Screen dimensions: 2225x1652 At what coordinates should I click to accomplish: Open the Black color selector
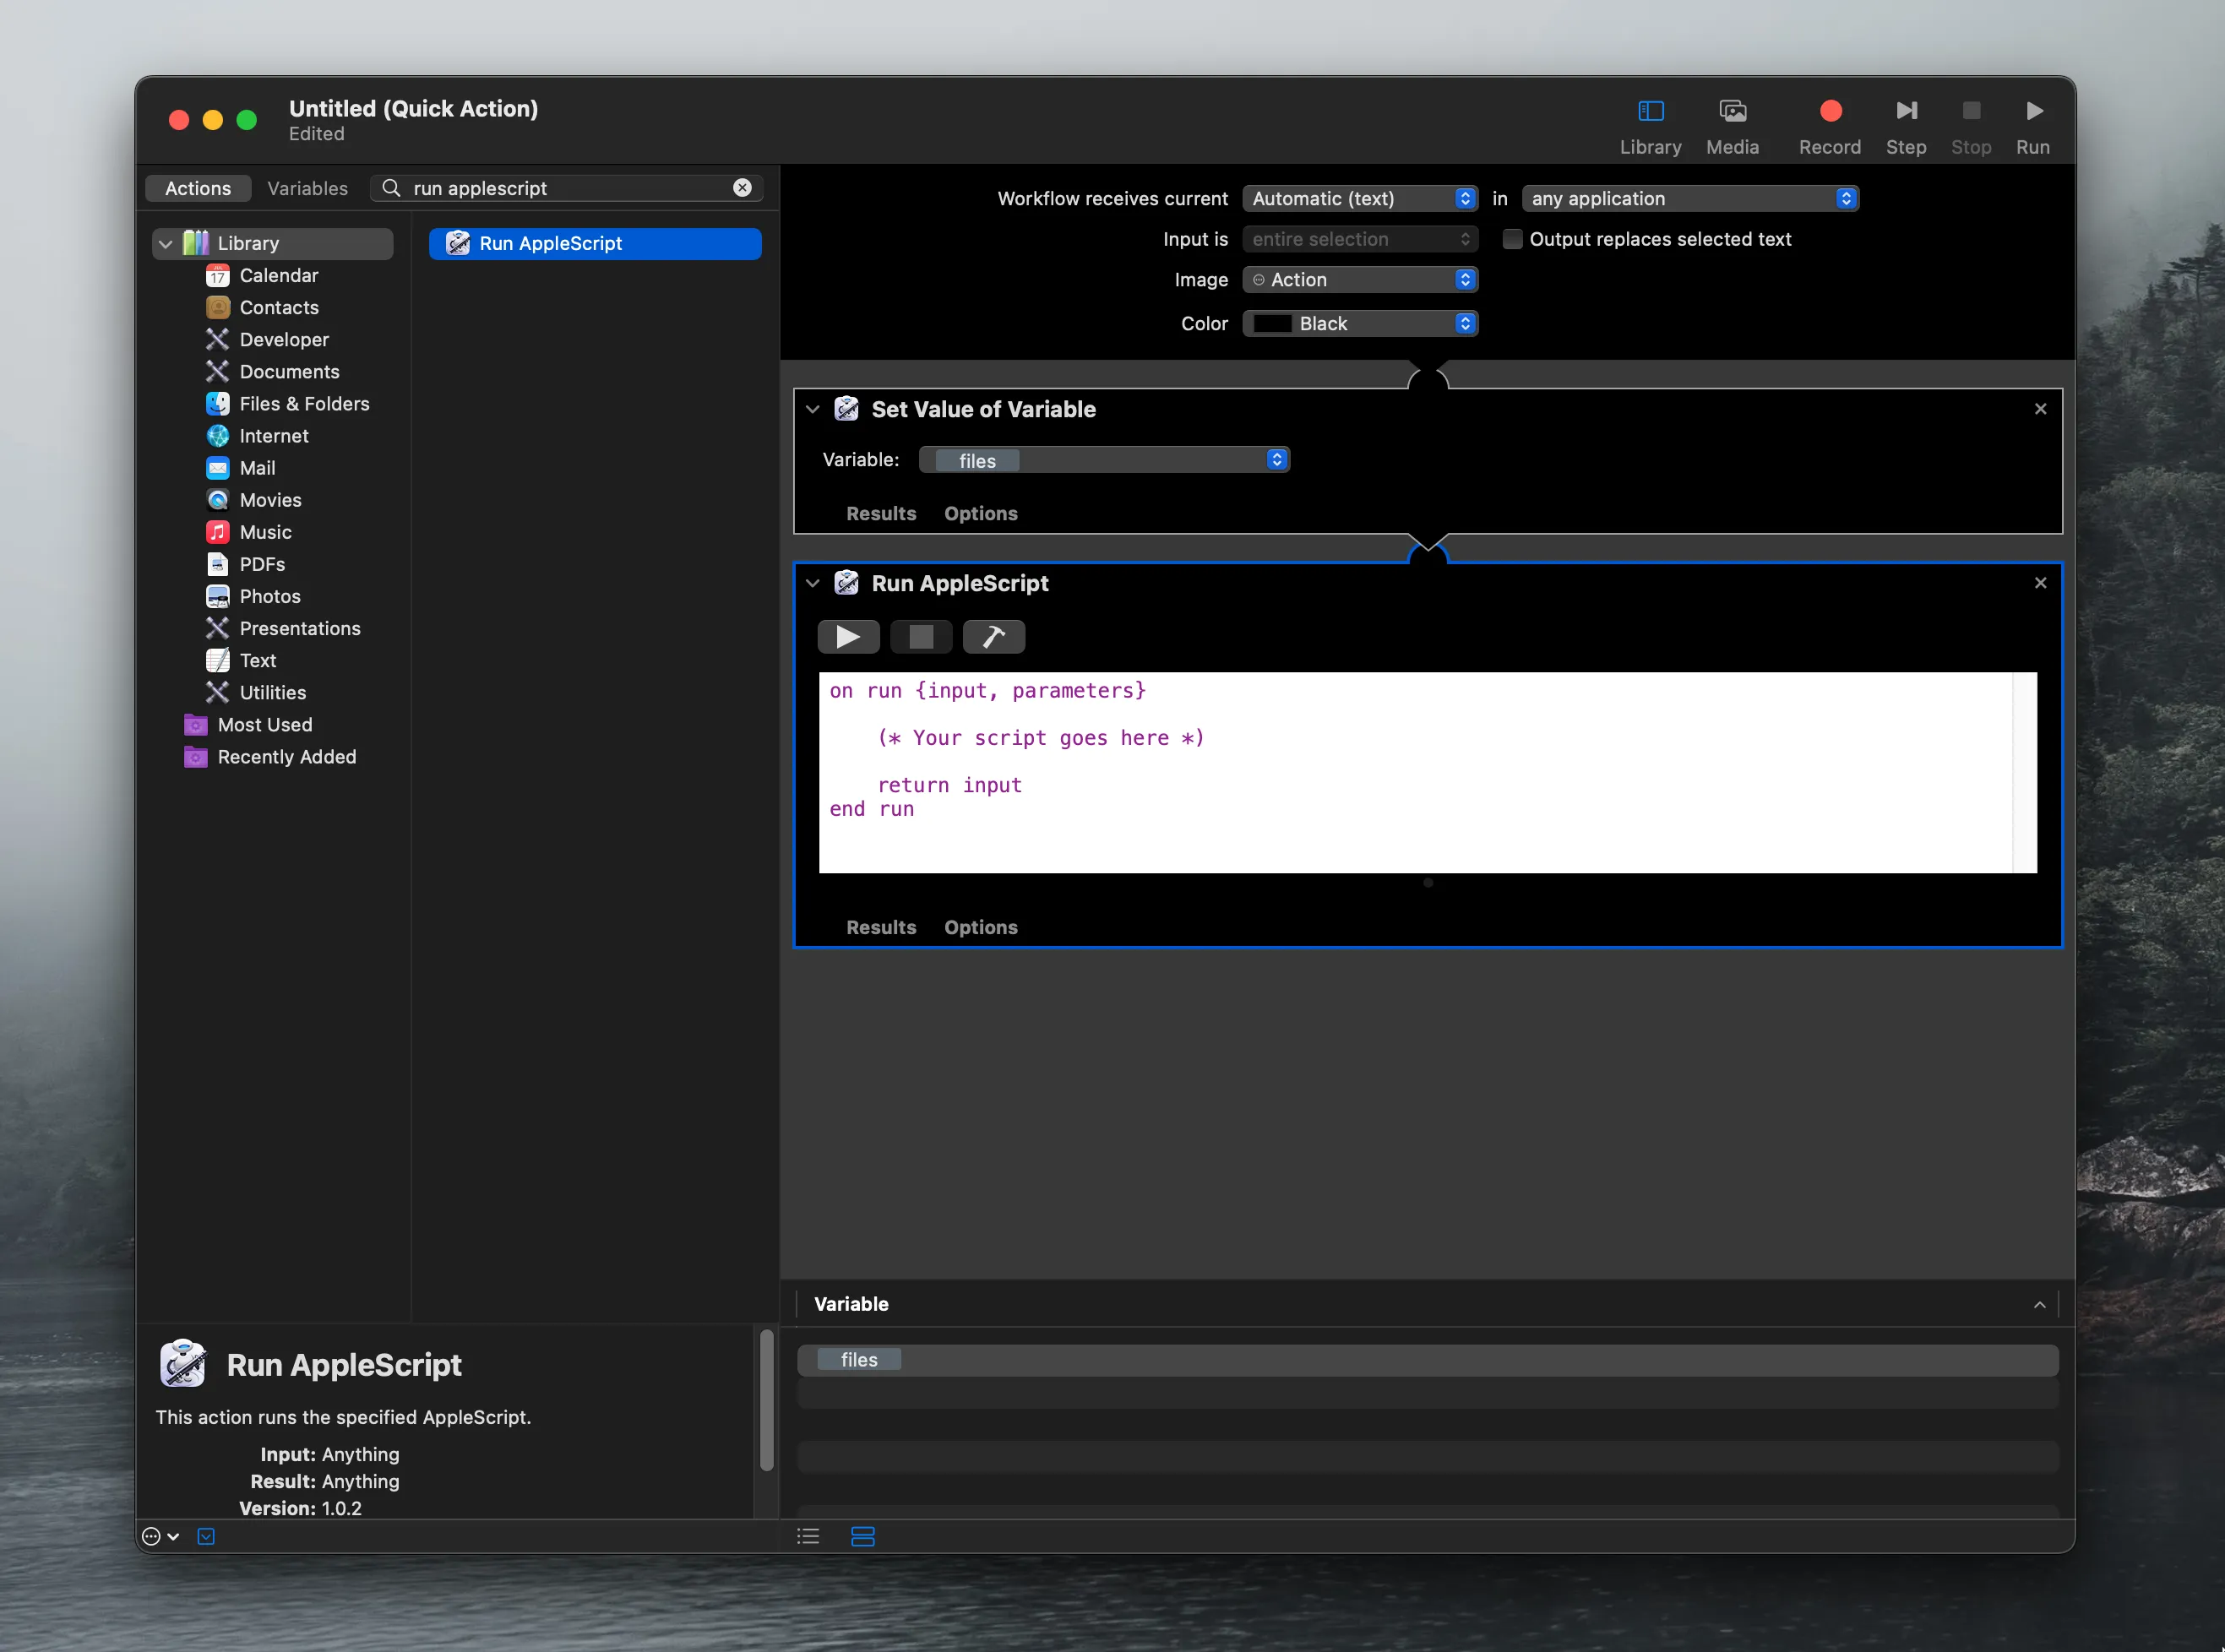[x=1360, y=323]
